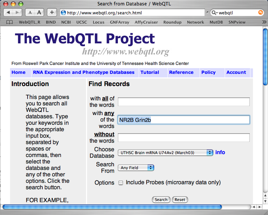The image size is (268, 215).
Task: Add bookmark using the plus button
Action: point(52,13)
